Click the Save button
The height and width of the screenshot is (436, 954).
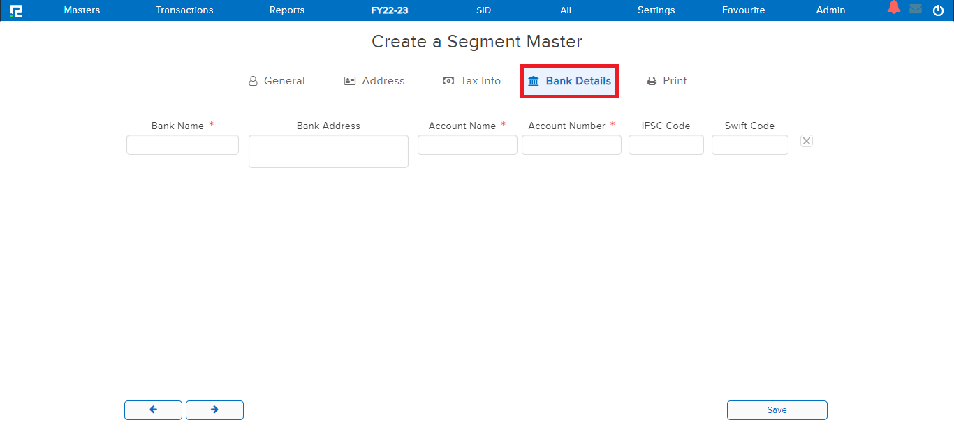click(777, 410)
